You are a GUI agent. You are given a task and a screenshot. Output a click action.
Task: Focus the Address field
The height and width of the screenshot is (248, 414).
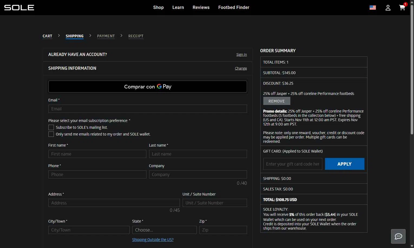(x=114, y=203)
